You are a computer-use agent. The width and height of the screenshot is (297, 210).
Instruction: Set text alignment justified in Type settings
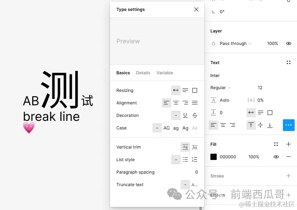click(x=195, y=103)
